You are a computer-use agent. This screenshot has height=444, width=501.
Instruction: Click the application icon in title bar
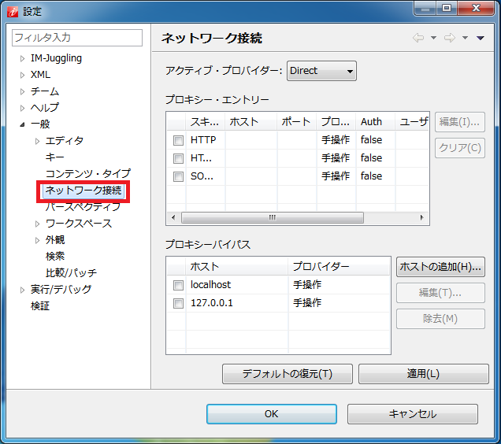pos(13,12)
